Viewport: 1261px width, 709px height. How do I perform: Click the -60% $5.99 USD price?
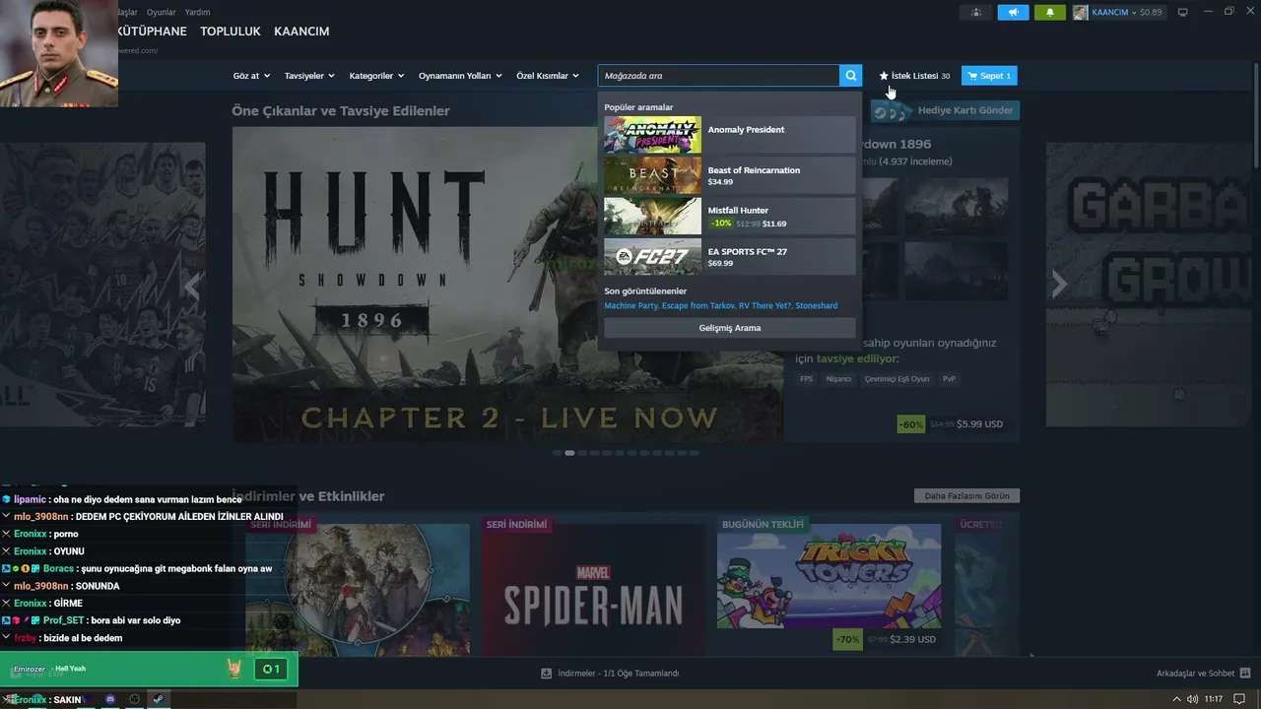click(950, 424)
